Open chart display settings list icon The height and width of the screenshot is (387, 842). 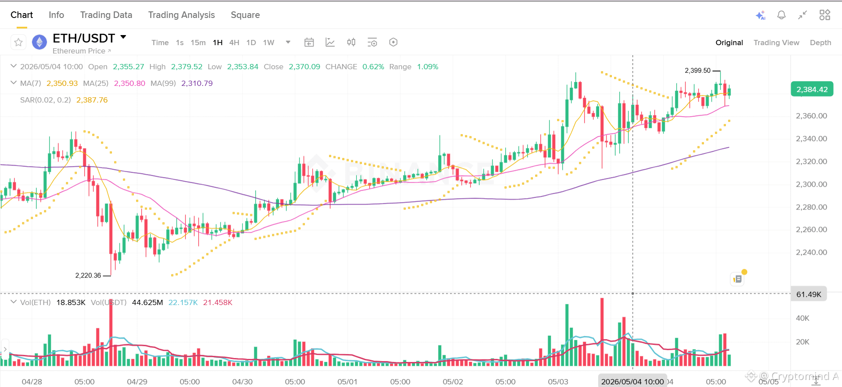pyautogui.click(x=372, y=43)
